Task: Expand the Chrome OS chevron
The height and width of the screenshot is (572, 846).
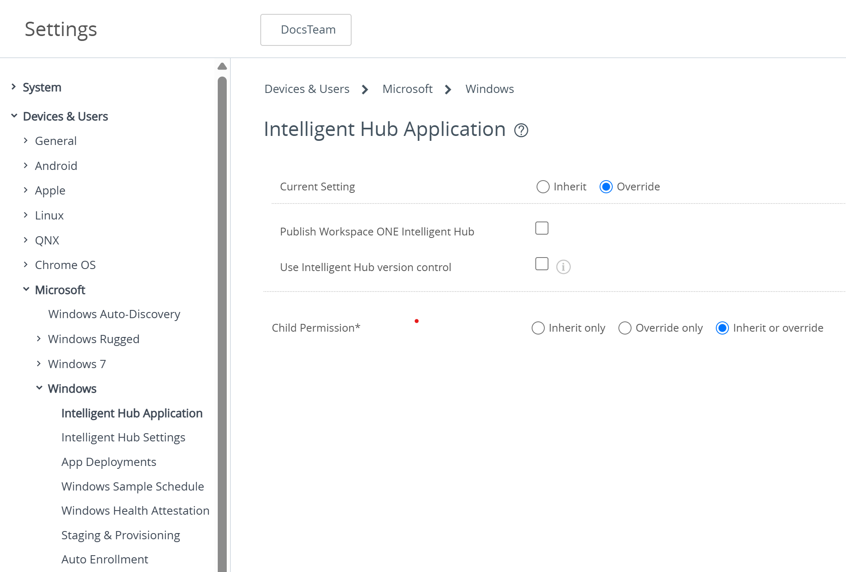Action: [26, 265]
